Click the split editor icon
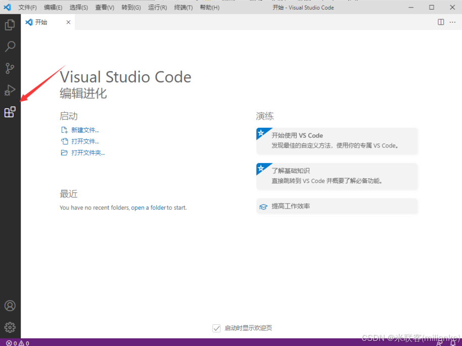This screenshot has width=462, height=346. [441, 22]
